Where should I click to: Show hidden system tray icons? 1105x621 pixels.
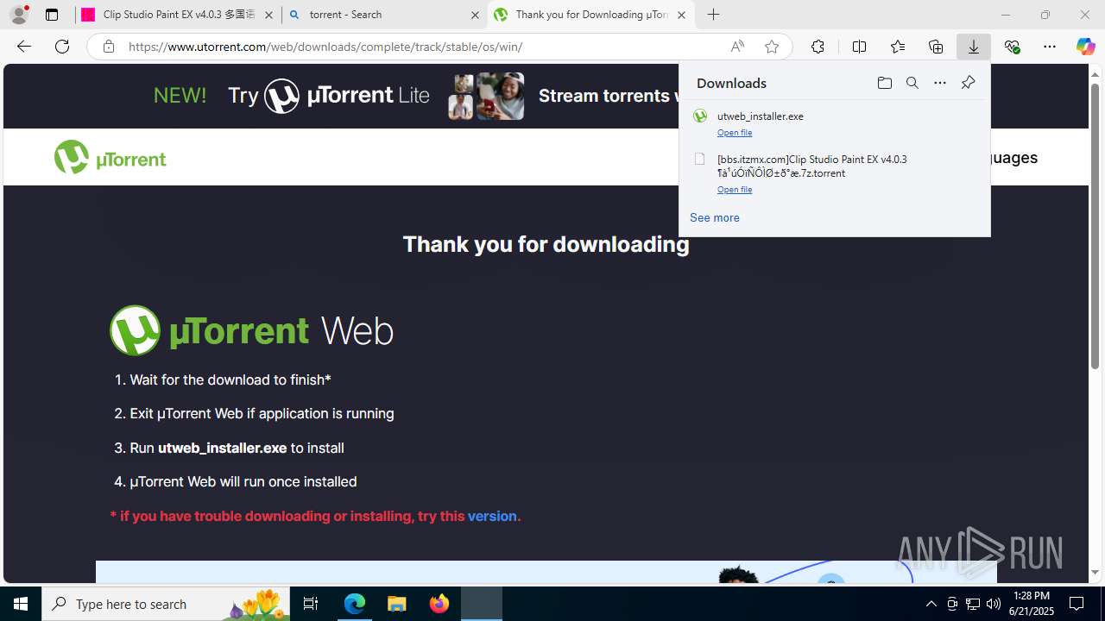(931, 604)
